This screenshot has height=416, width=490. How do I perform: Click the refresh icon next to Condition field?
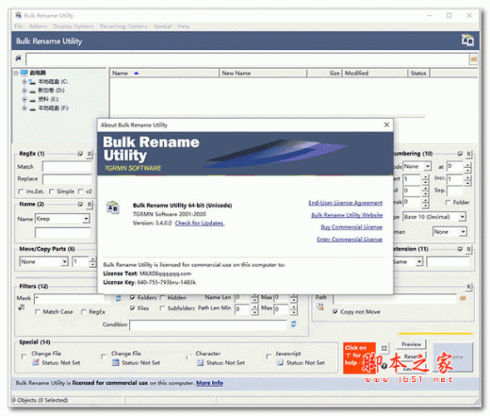(x=294, y=324)
